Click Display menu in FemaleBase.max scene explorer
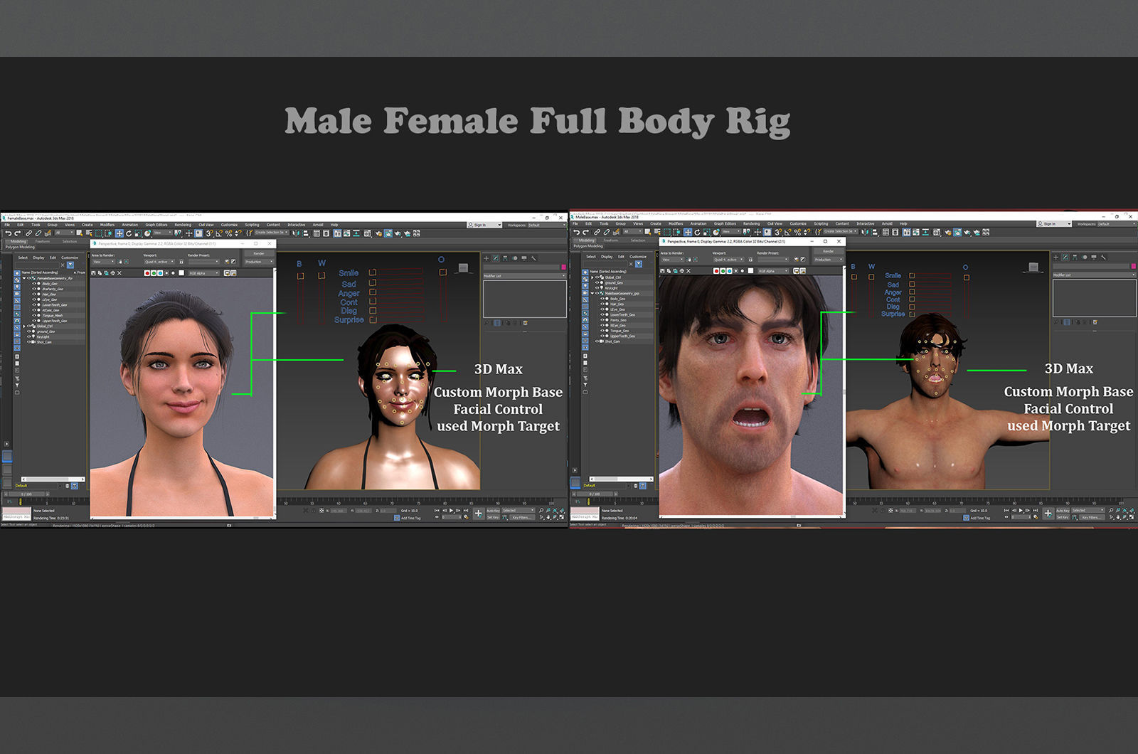Image resolution: width=1138 pixels, height=754 pixels. (x=38, y=257)
